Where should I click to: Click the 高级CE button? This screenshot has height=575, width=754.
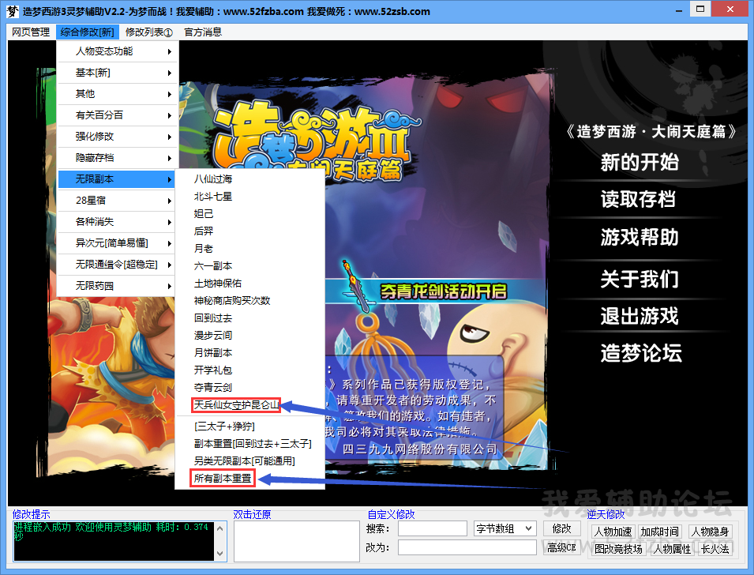click(x=561, y=547)
